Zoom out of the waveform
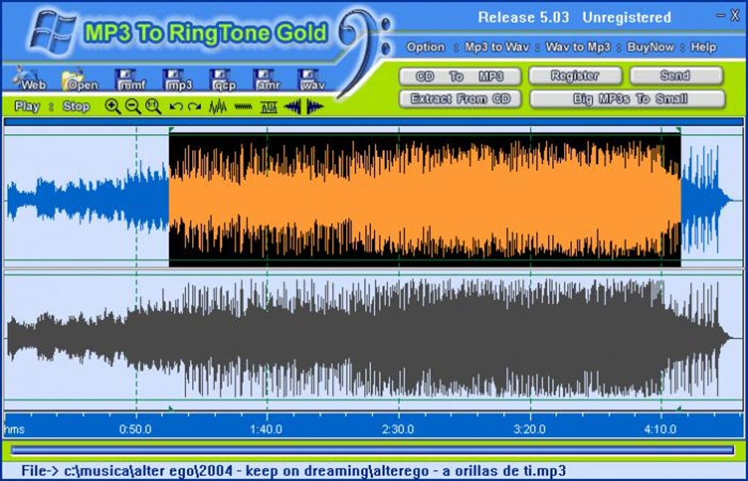Image resolution: width=748 pixels, height=481 pixels. click(133, 107)
